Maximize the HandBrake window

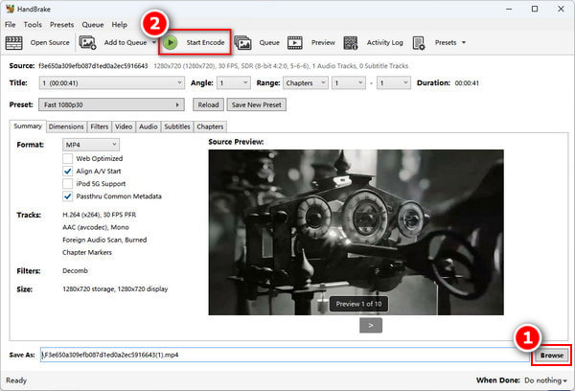(x=535, y=9)
